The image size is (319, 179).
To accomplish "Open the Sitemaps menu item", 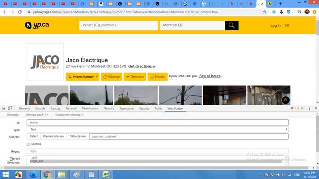I will (13, 115).
